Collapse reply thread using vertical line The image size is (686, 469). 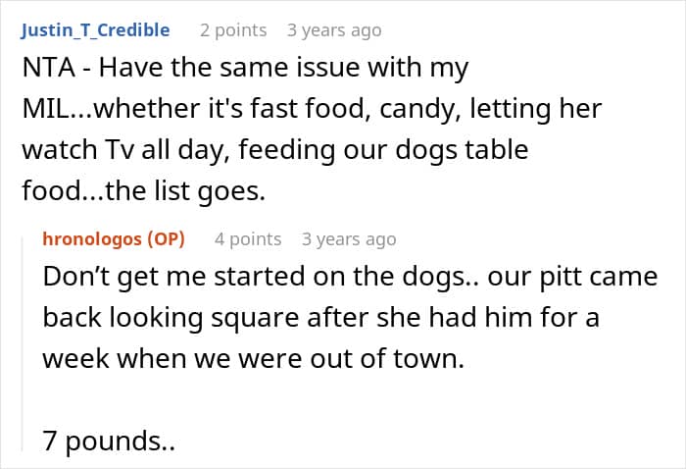pos(23,343)
